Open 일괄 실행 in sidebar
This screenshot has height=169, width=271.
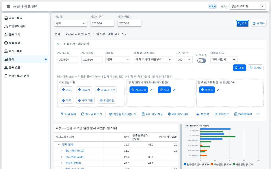[x=25, y=43]
